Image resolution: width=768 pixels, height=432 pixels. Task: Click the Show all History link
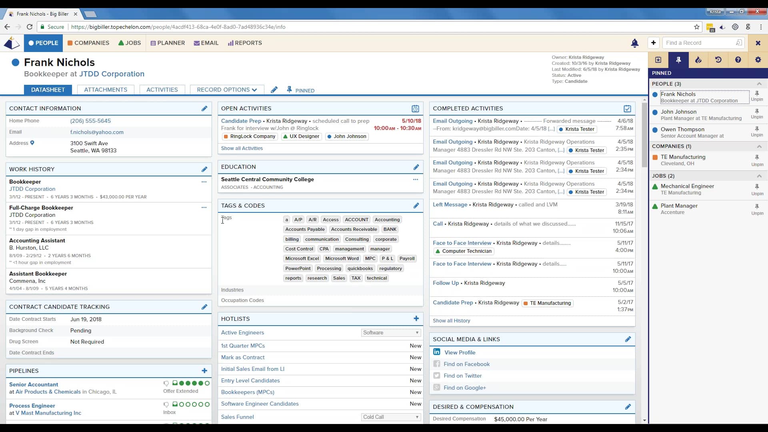coord(451,321)
